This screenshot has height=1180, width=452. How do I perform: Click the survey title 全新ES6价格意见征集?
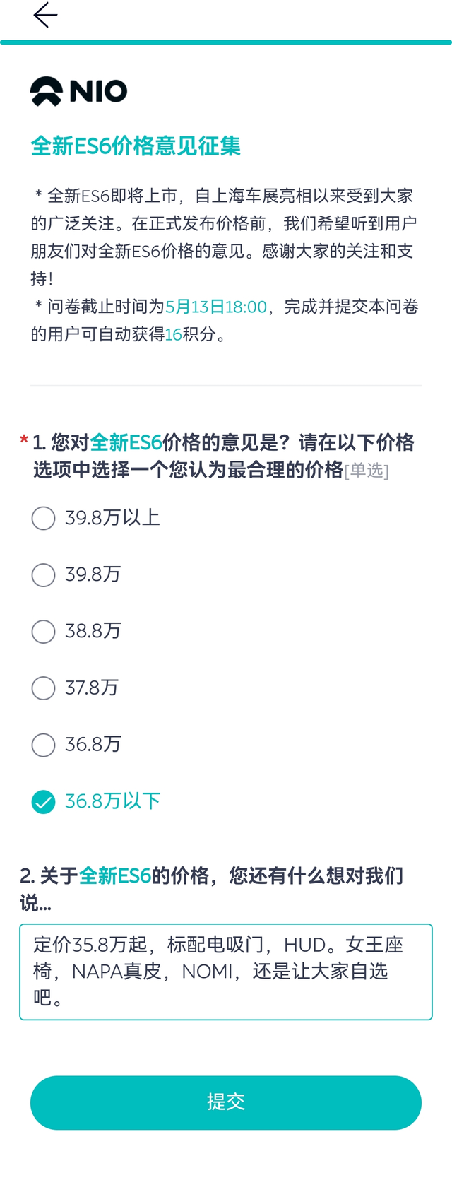tap(136, 145)
